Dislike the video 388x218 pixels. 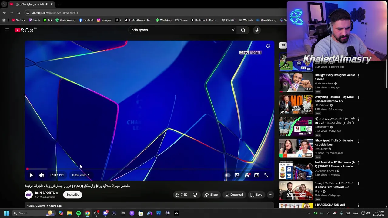click(195, 195)
